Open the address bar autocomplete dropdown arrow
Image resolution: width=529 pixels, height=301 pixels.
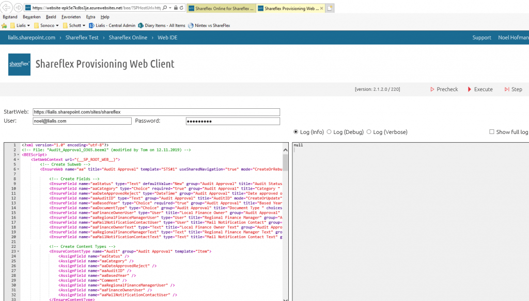(170, 8)
